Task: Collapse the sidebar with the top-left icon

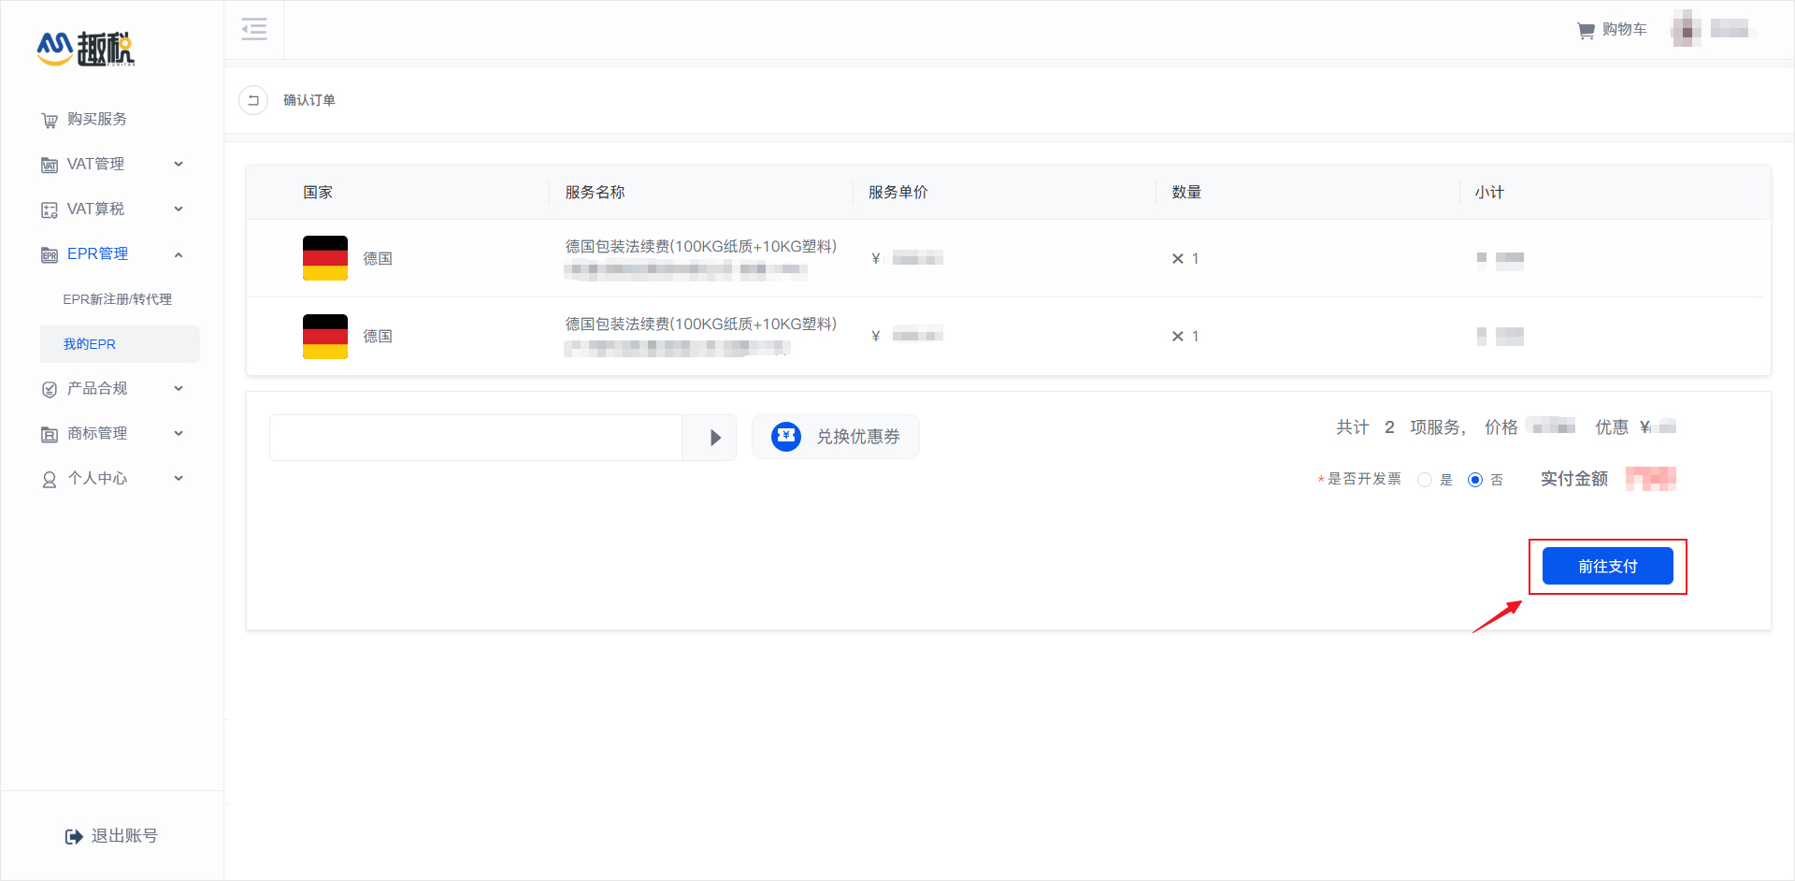Action: 253,29
